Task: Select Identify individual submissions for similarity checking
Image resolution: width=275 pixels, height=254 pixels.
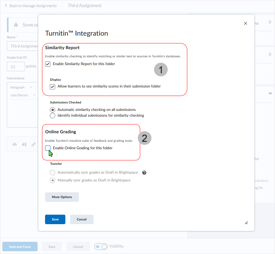Action: 52,116
